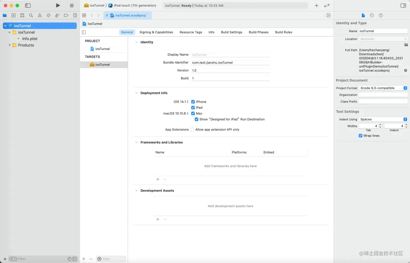The width and height of the screenshot is (410, 263).
Task: Stop the running build
Action: coord(72,5)
